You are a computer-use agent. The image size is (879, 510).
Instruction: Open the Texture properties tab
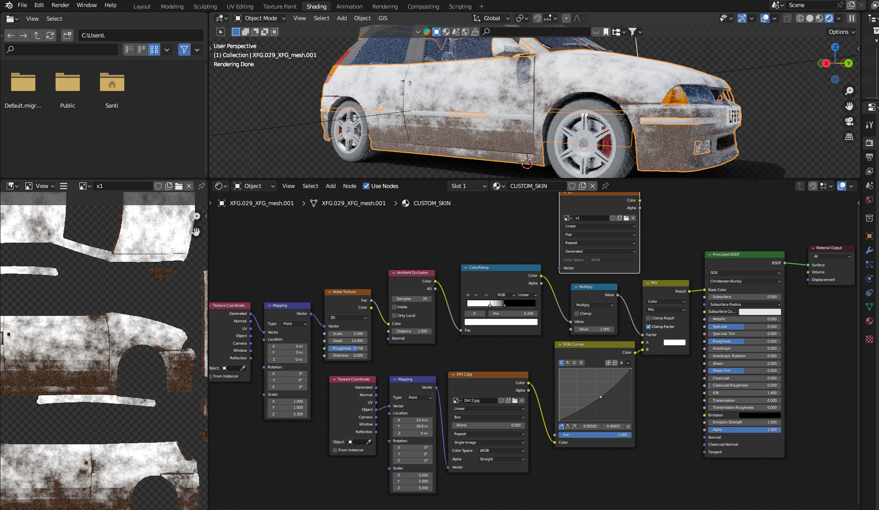point(869,339)
